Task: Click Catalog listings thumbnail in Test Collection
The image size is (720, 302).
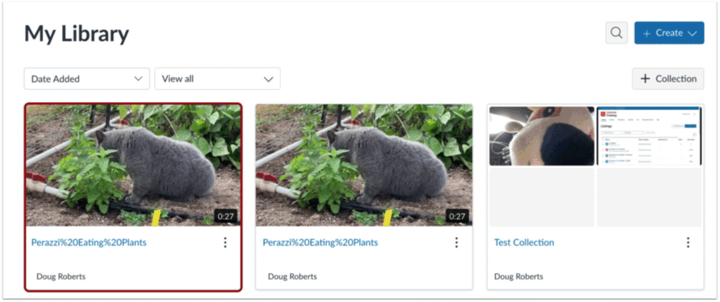Action: (x=649, y=136)
